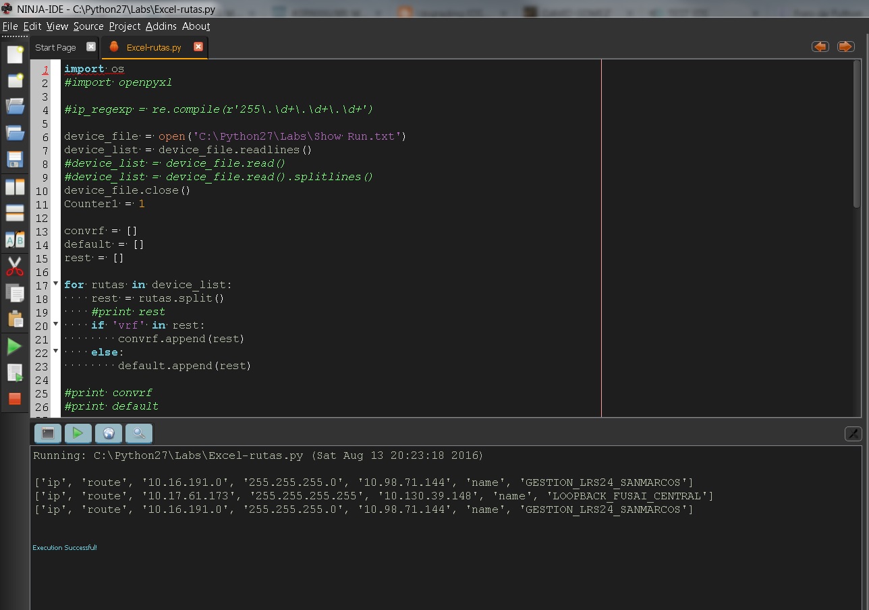Paste from clipboard using the toolbar icon
Image resolution: width=869 pixels, height=610 pixels.
(x=15, y=318)
